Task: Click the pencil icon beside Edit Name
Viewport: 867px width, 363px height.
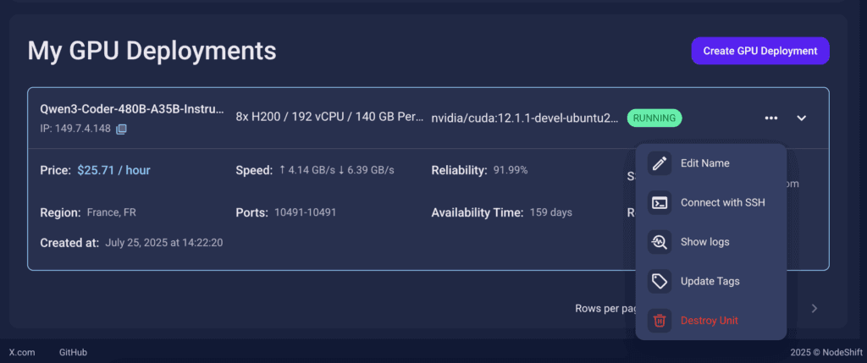Action: pyautogui.click(x=659, y=163)
